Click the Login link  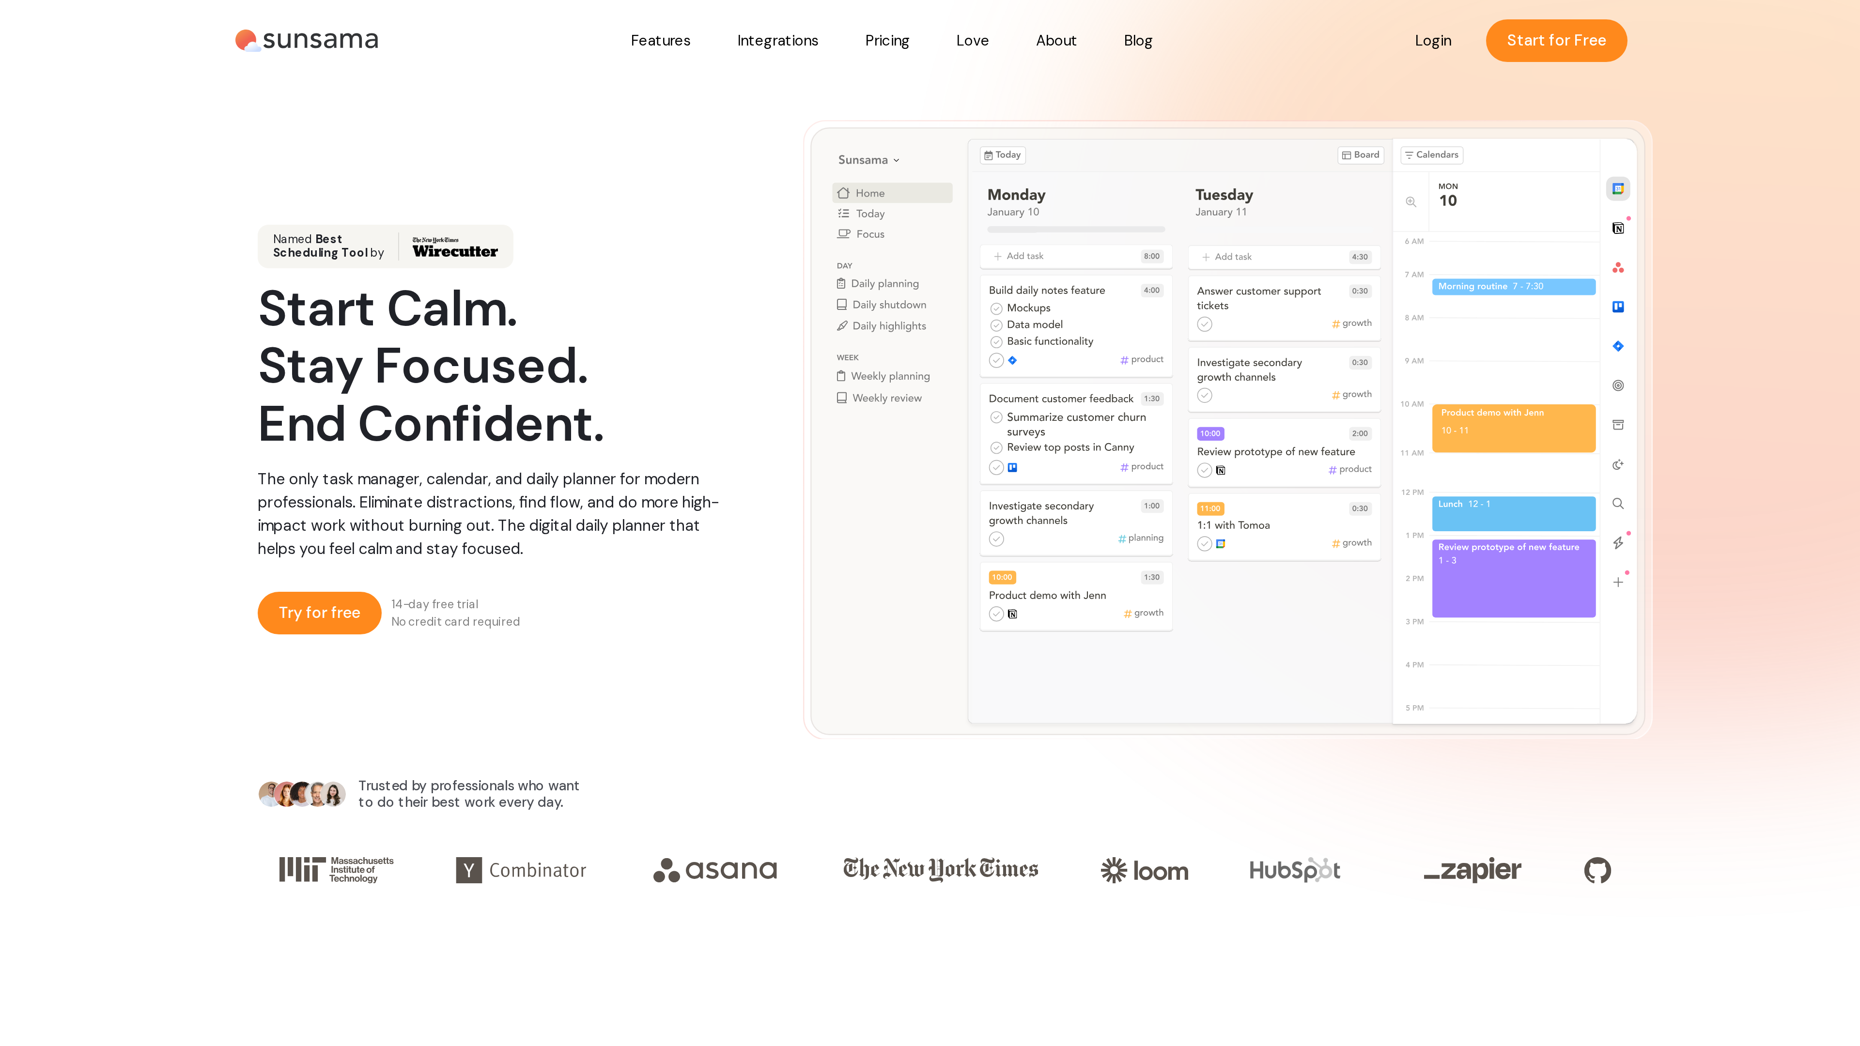click(x=1433, y=40)
